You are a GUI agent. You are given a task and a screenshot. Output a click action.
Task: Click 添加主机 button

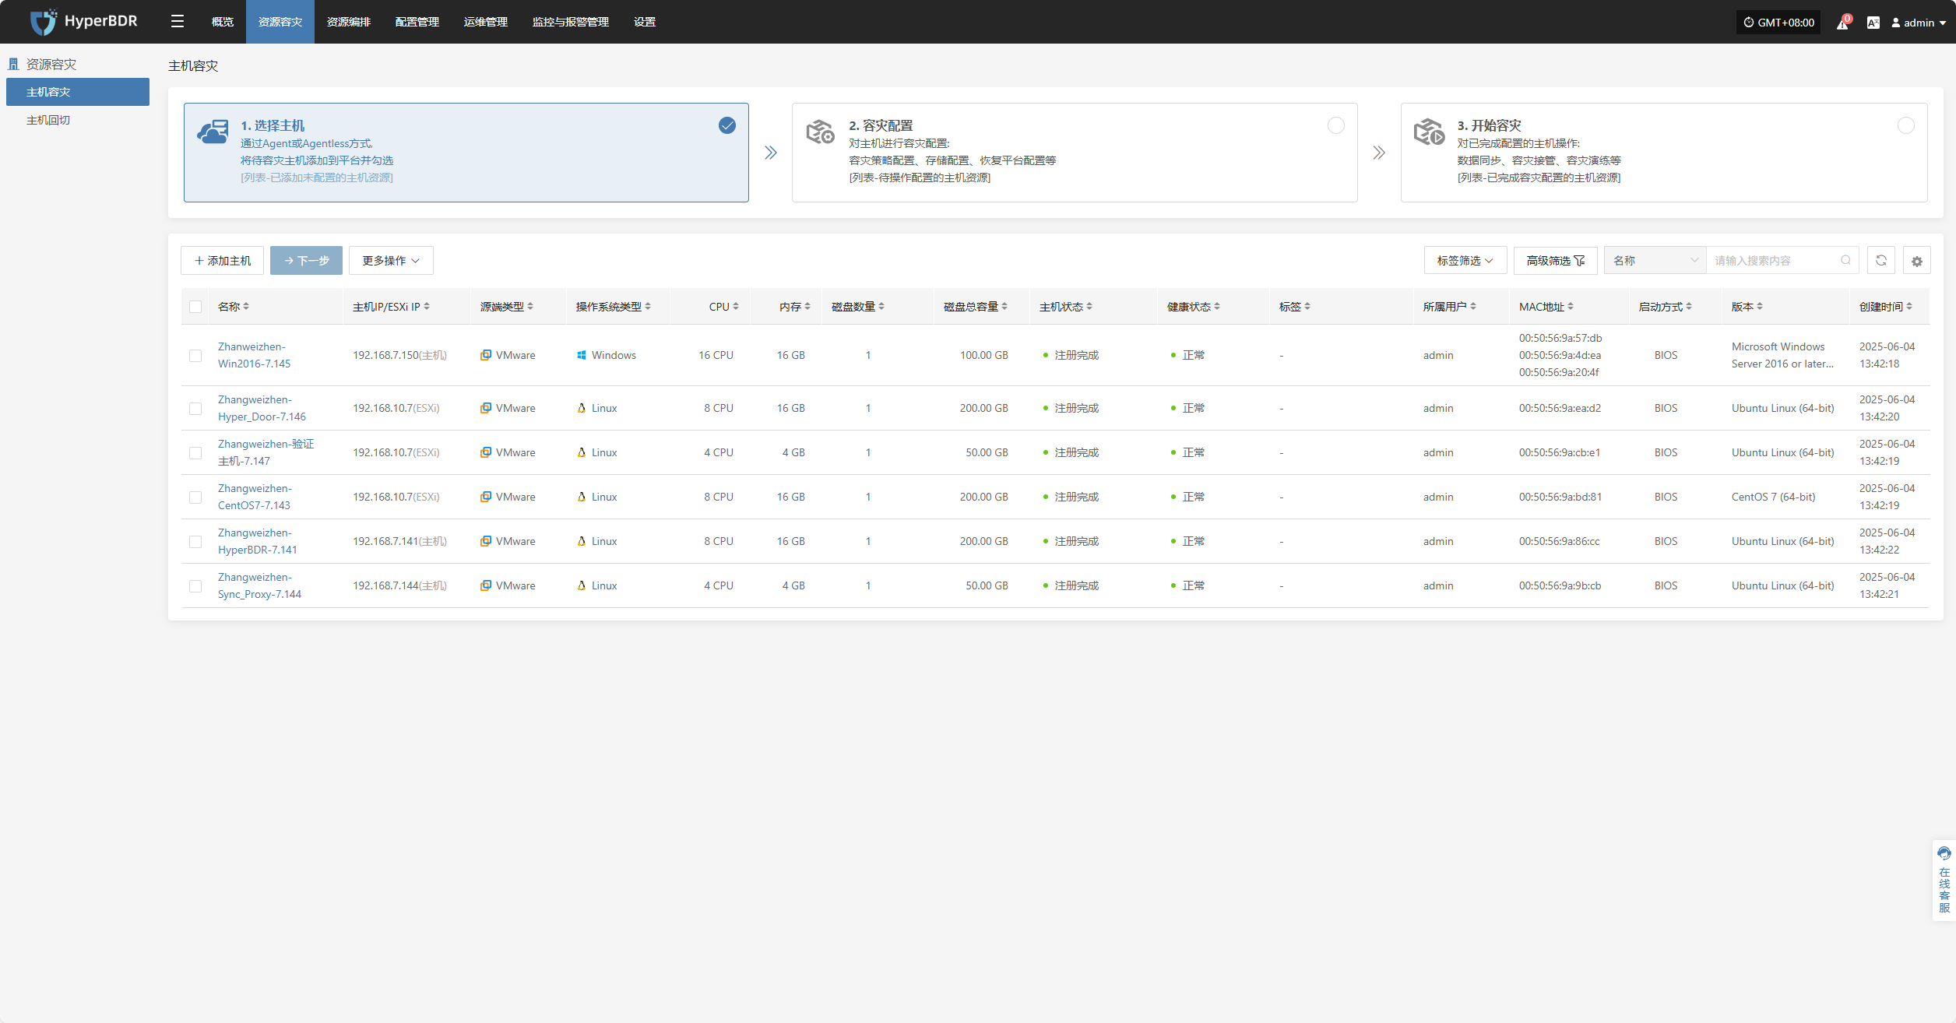222,261
